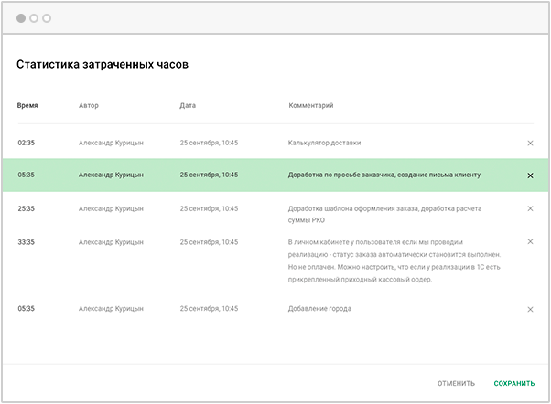Click the first gray window control dot

[x=21, y=17]
